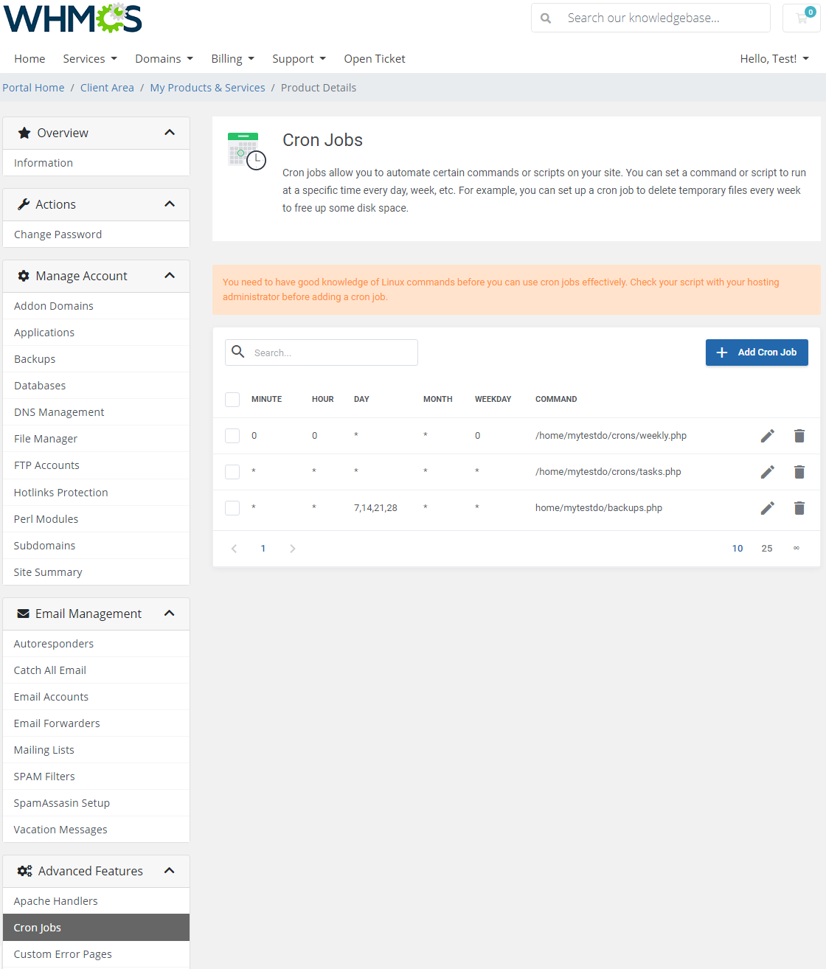This screenshot has height=969, width=826.
Task: Edit the weekly.php cron job
Action: pos(768,436)
